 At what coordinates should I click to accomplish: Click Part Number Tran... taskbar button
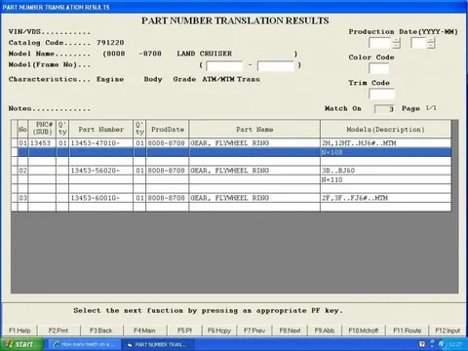(158, 344)
